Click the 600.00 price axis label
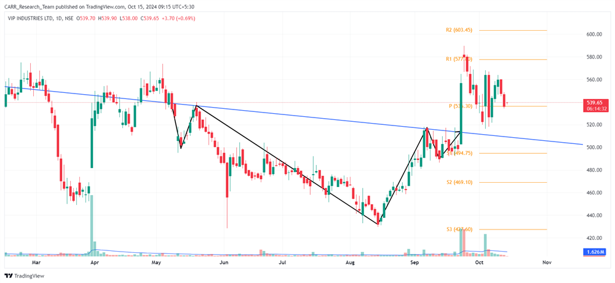This screenshot has height=283, width=615. tap(595, 34)
